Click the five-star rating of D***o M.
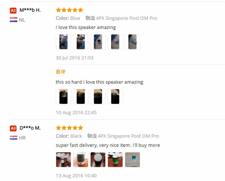This screenshot has height=181, width=225. pos(69,128)
